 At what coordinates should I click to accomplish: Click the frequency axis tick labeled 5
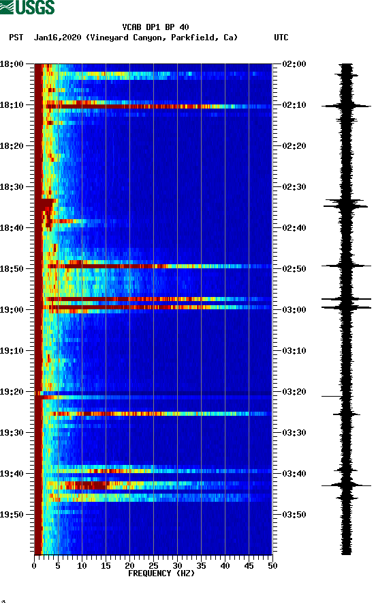pyautogui.click(x=58, y=566)
